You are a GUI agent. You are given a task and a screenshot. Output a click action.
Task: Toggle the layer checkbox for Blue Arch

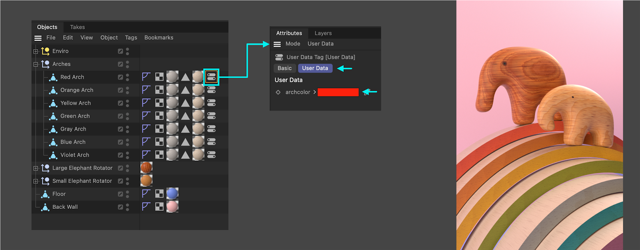[x=120, y=142]
